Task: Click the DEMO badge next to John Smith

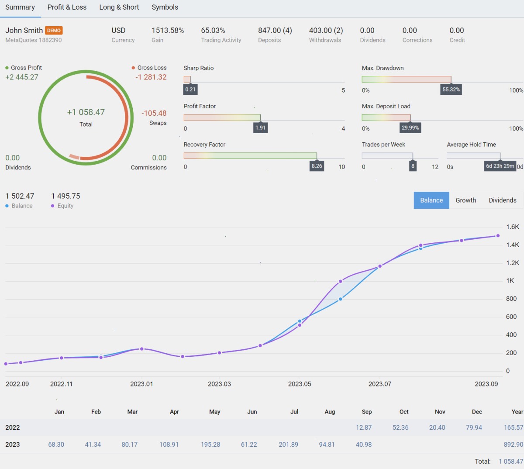Action: click(54, 31)
